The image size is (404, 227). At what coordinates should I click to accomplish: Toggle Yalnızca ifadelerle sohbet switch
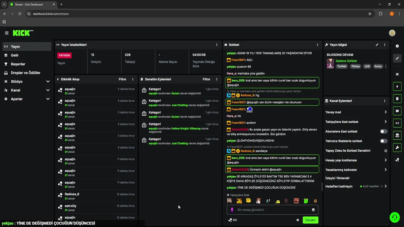[383, 141]
